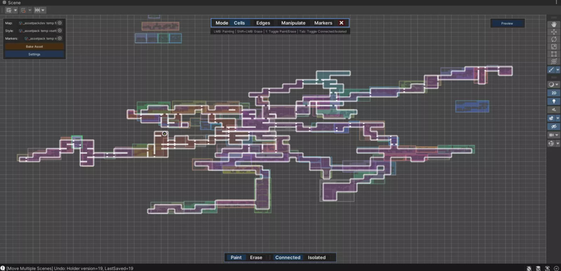Click the grid snapping tool icon
Image resolution: width=561 pixels, height=271 pixels.
pos(9,10)
